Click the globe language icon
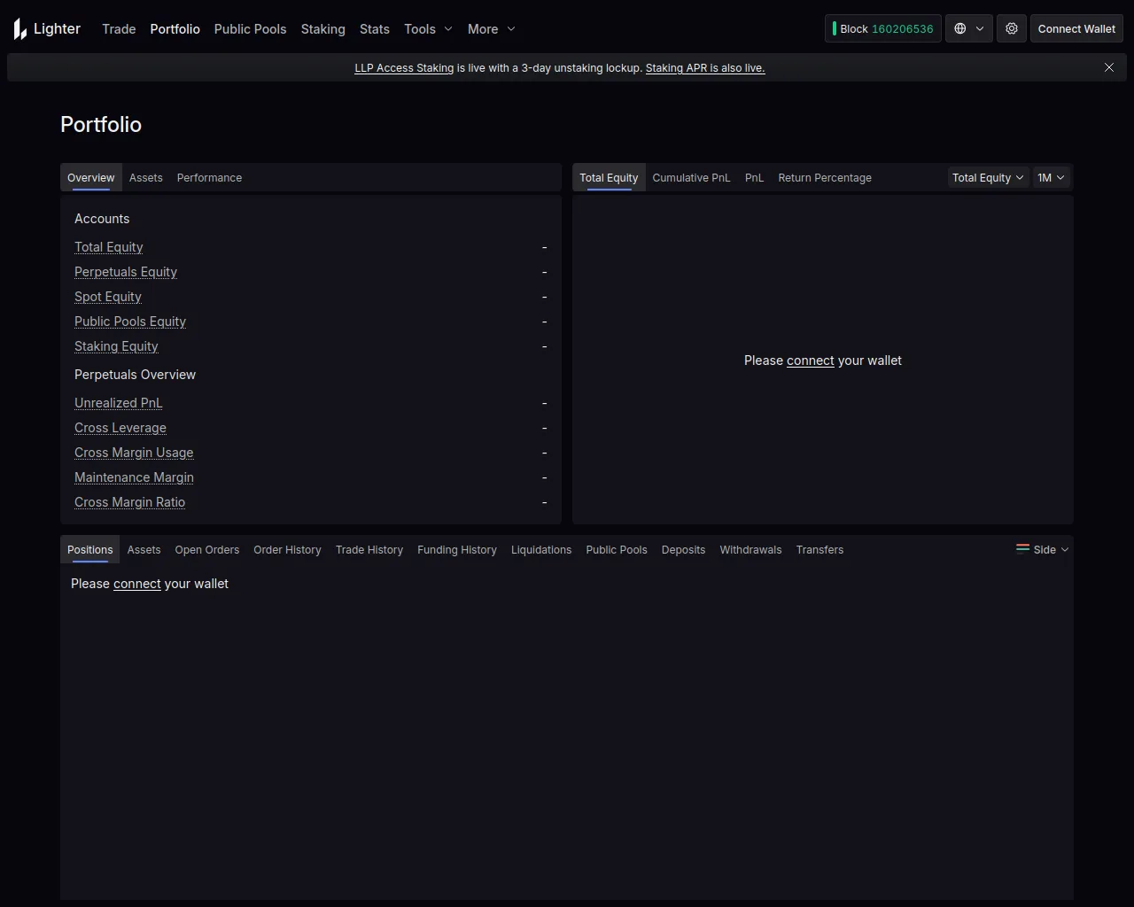The width and height of the screenshot is (1134, 907). coord(960,28)
